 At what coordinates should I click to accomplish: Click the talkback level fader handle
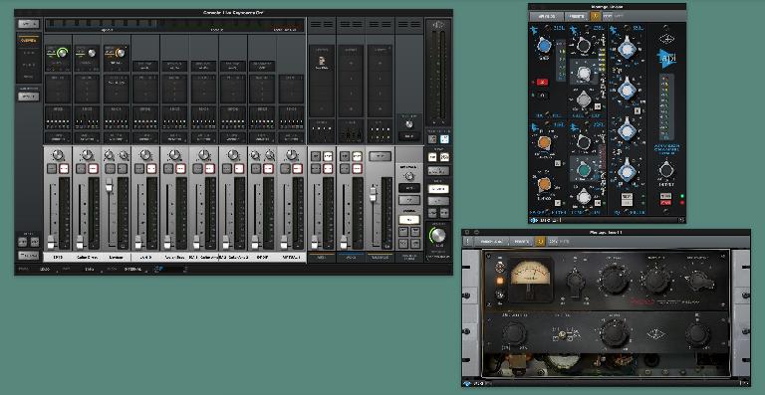pyautogui.click(x=373, y=193)
